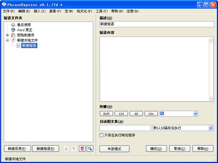The image size is (218, 163).
Task: Open the 工具(T) menu
Action: 102,11
